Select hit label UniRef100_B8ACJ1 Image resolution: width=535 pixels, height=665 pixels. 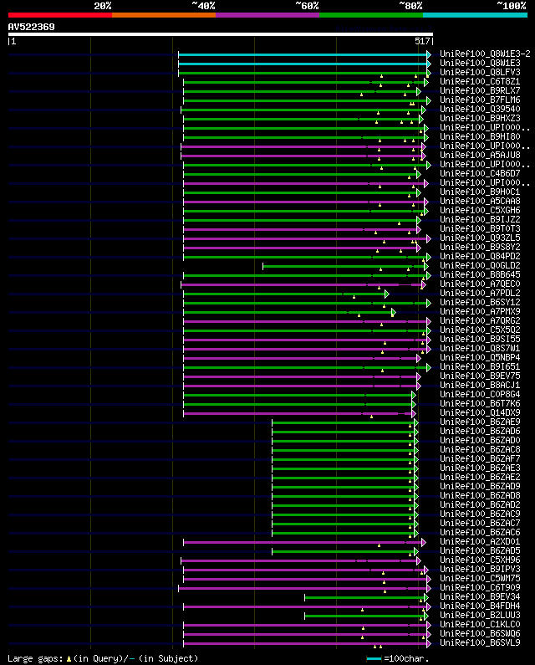click(x=480, y=385)
